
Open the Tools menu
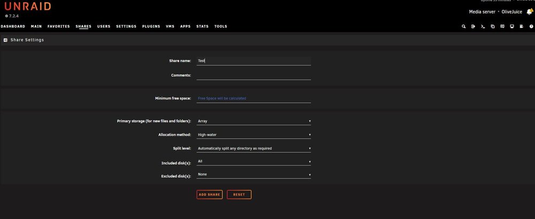(221, 27)
